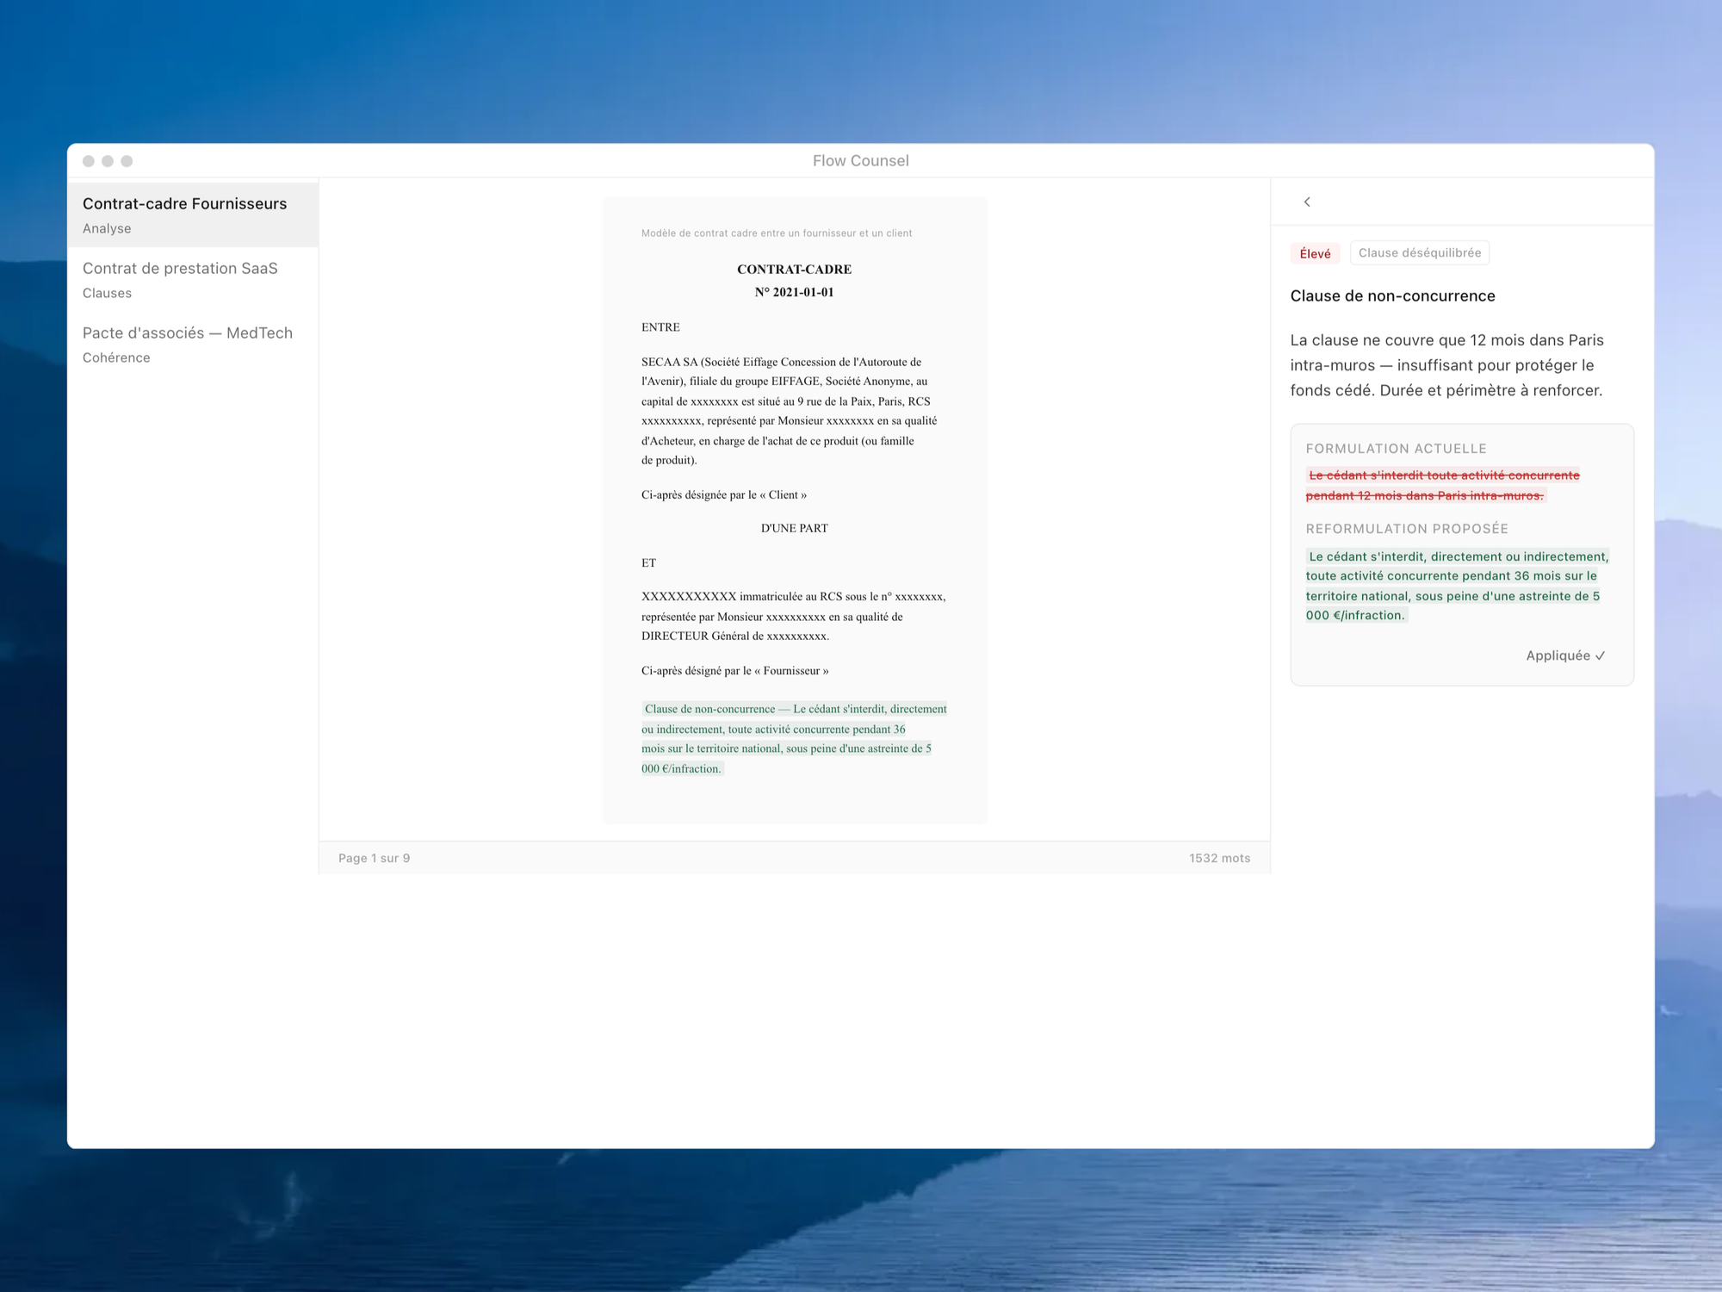Click the Élevé severity badge
This screenshot has height=1292, width=1722.
pyautogui.click(x=1315, y=253)
